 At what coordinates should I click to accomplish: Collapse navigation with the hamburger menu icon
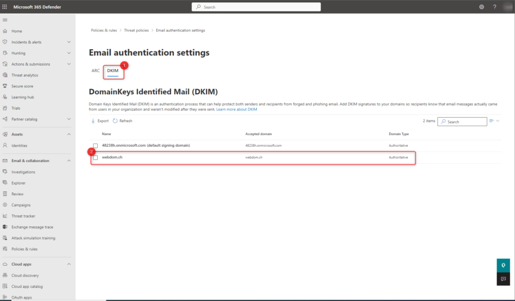pos(5,20)
